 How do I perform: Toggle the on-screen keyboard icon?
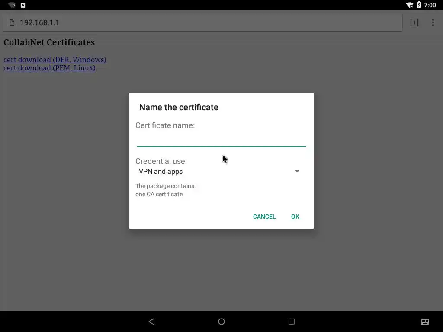tap(425, 322)
